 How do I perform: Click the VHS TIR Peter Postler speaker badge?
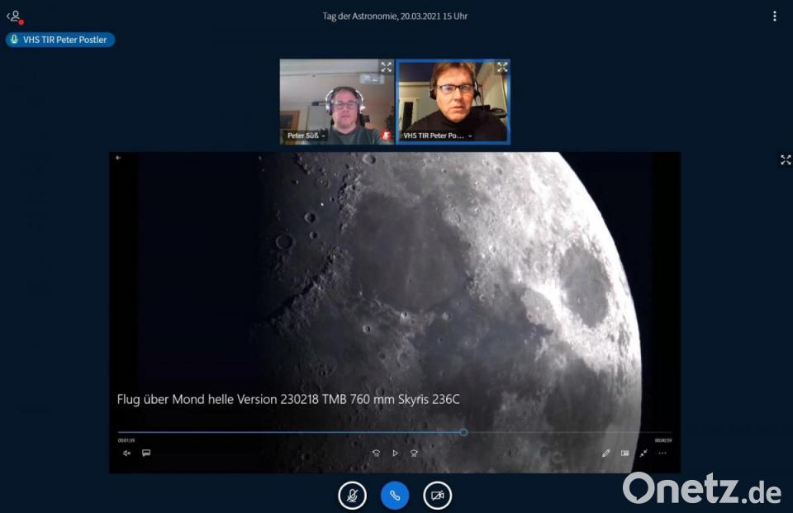point(60,40)
